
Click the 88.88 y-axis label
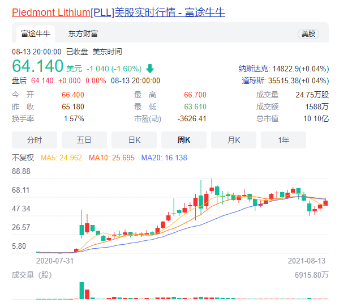tap(21, 171)
